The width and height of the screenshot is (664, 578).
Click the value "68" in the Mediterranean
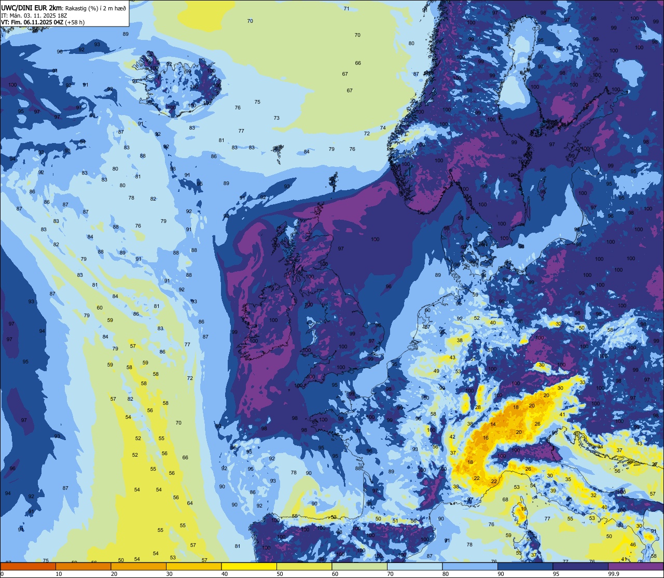click(505, 500)
